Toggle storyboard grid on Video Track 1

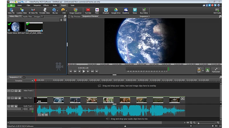point(16,98)
